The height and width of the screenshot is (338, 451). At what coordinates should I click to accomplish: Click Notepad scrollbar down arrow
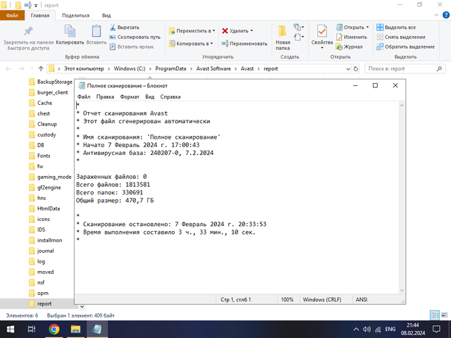coord(402,290)
